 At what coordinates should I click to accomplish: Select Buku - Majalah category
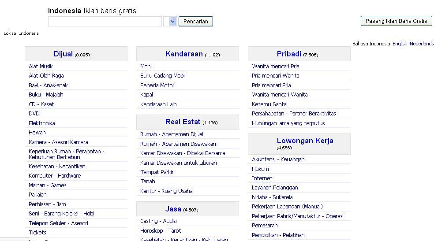tap(46, 95)
